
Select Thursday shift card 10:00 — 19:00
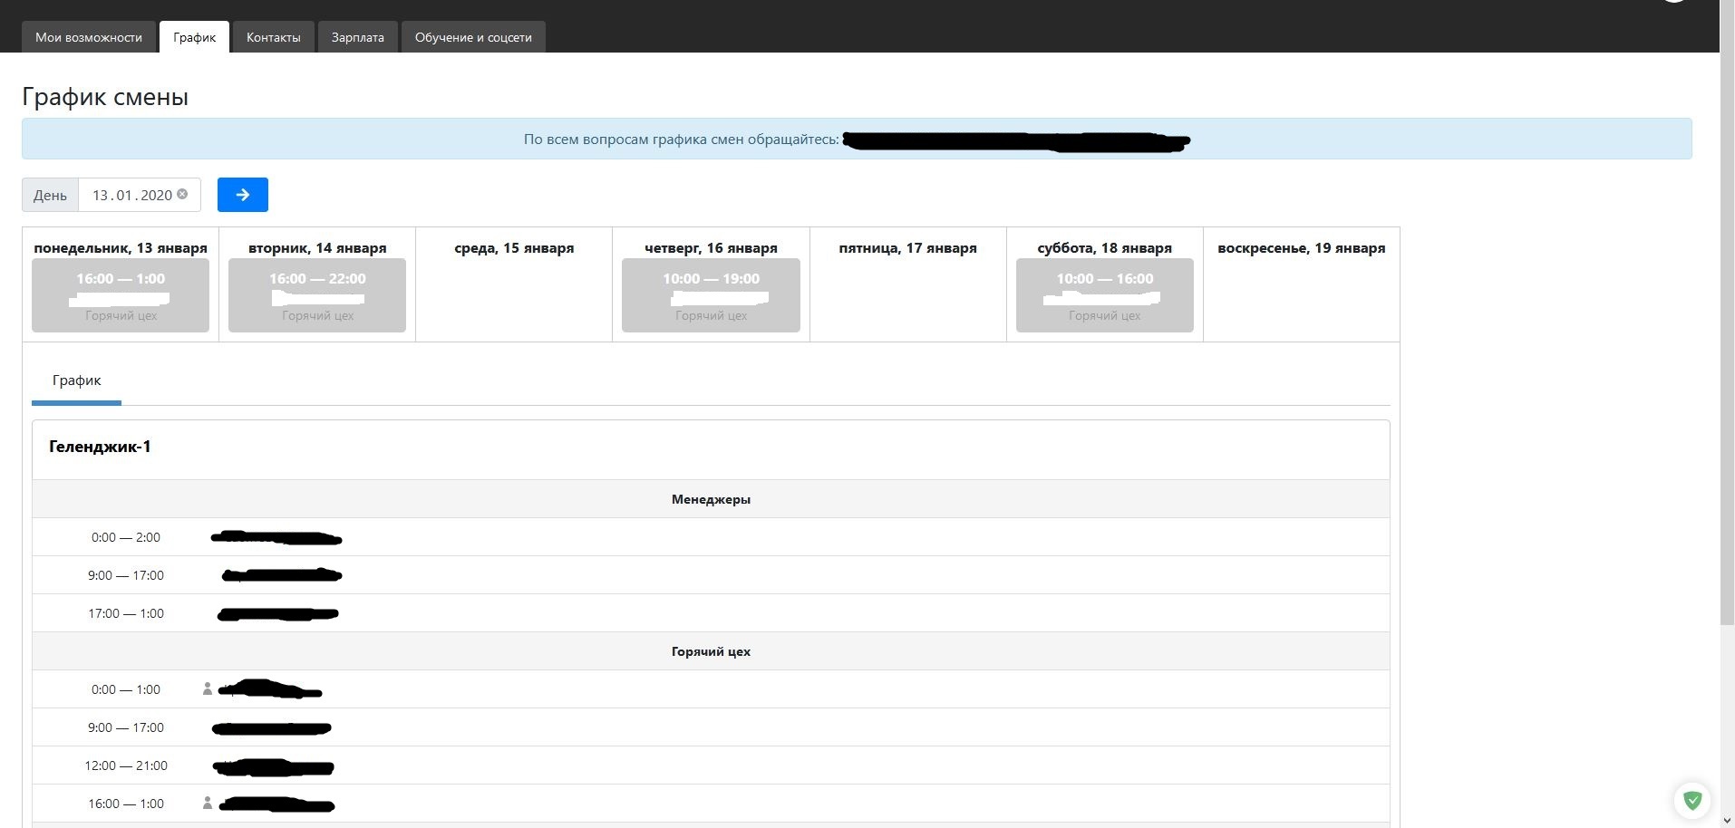pyautogui.click(x=711, y=295)
